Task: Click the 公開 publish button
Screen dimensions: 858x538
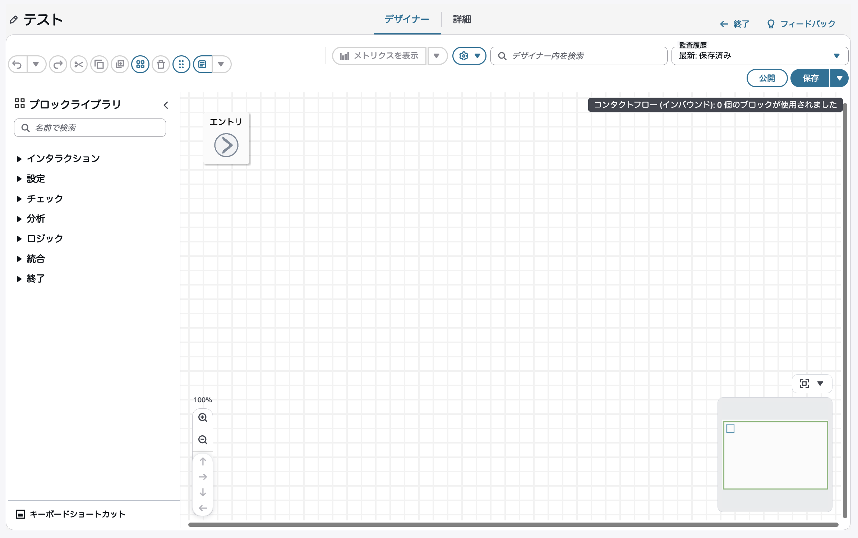Action: 767,78
